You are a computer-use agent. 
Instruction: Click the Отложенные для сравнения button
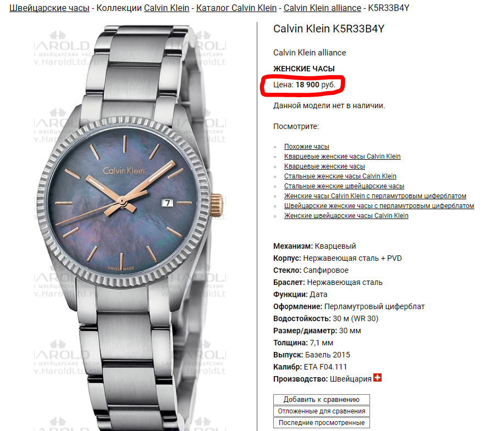click(321, 411)
